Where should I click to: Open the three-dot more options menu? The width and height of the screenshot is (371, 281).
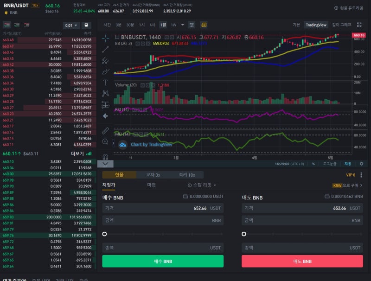tap(361, 175)
